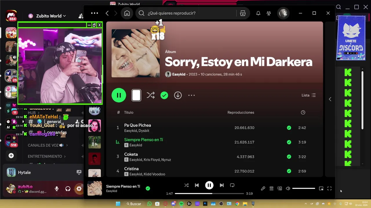Expand the HUB channel category
Screen dimensions: 371x208
(33, 113)
